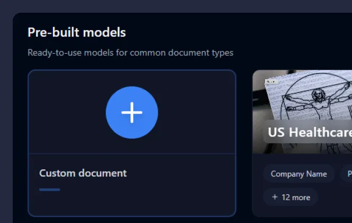
Task: Open the Custom document card title
Action: pos(83,173)
